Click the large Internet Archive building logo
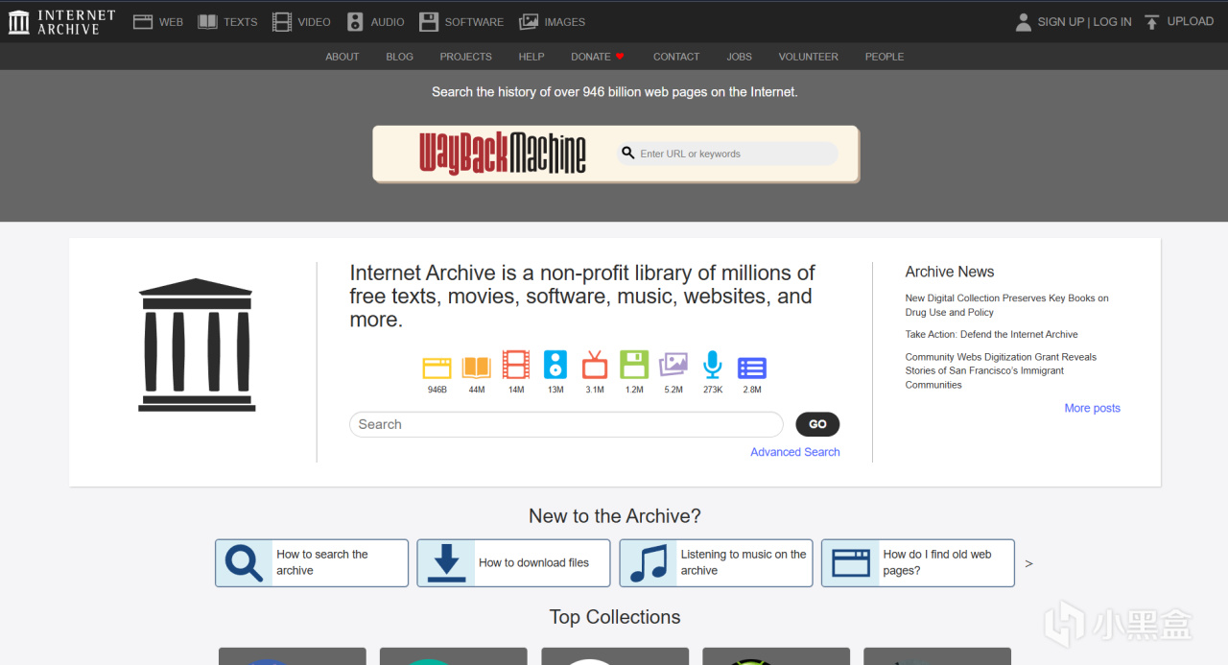The image size is (1228, 665). pos(197,344)
